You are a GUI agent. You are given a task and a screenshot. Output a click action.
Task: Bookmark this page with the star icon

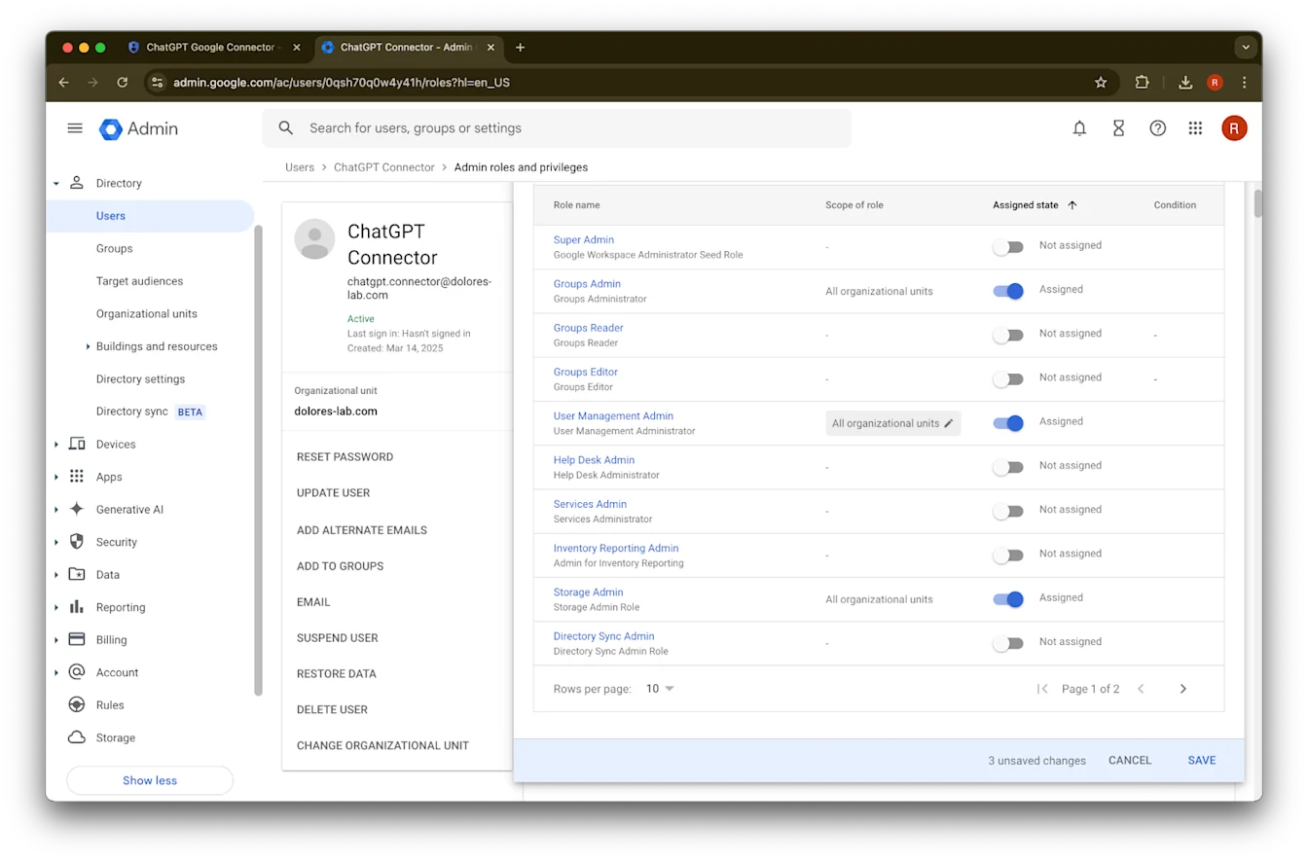point(1101,83)
